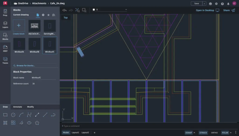
Task: Select the Polygon draw tool
Action: (x=37, y=123)
